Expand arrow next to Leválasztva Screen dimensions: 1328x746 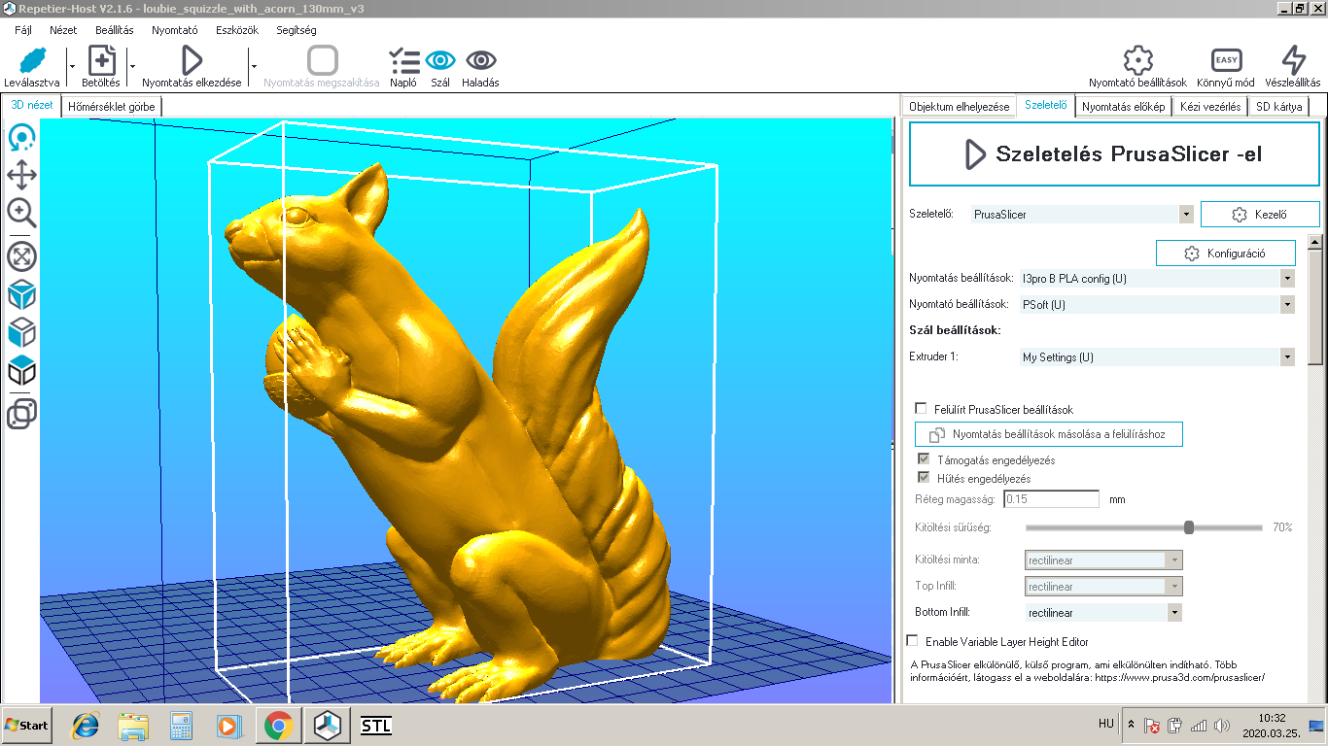pyautogui.click(x=72, y=66)
